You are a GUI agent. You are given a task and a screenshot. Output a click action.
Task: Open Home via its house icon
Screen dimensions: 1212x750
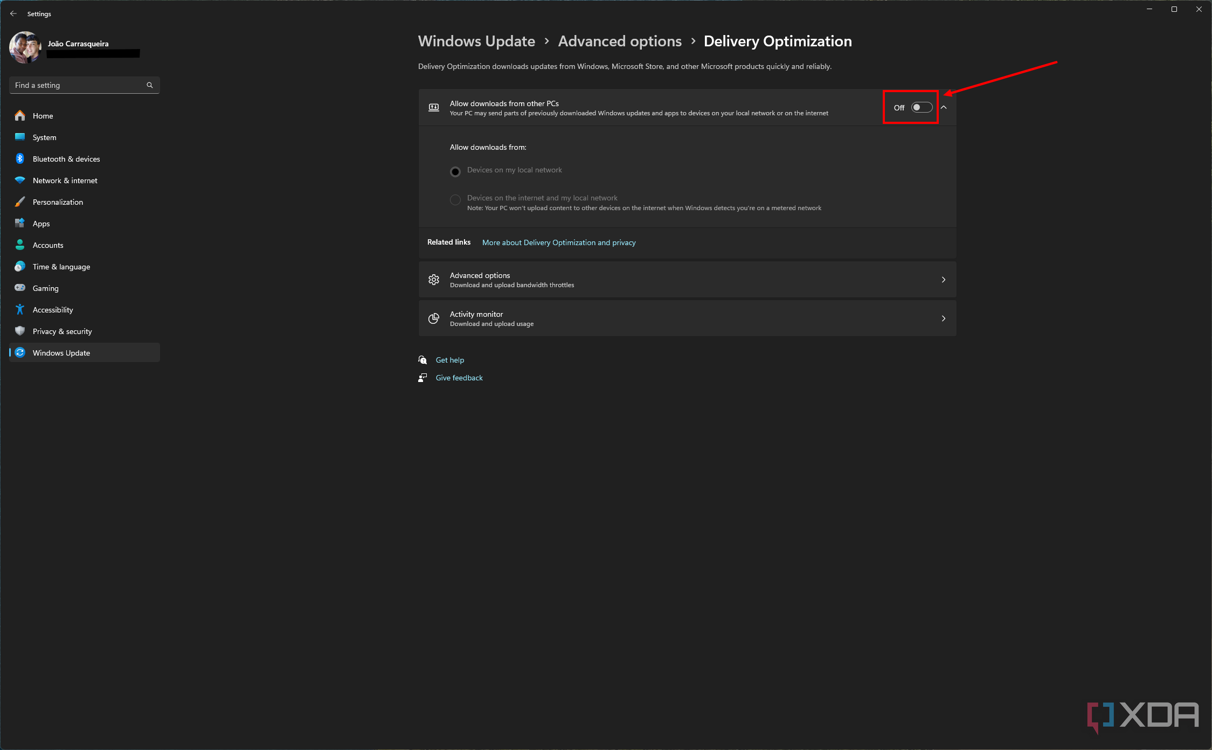pyautogui.click(x=20, y=116)
